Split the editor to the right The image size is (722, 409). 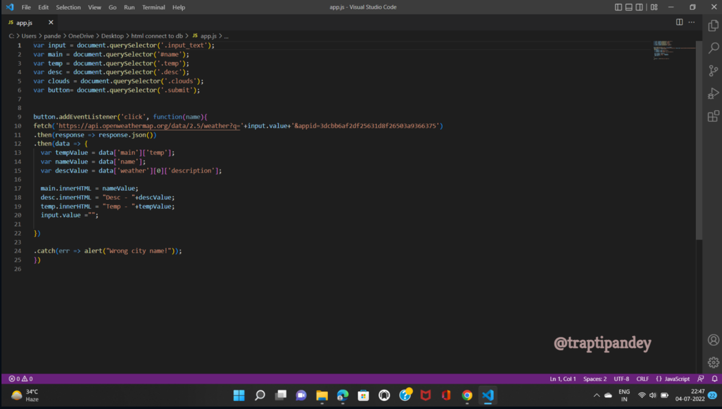coord(679,22)
